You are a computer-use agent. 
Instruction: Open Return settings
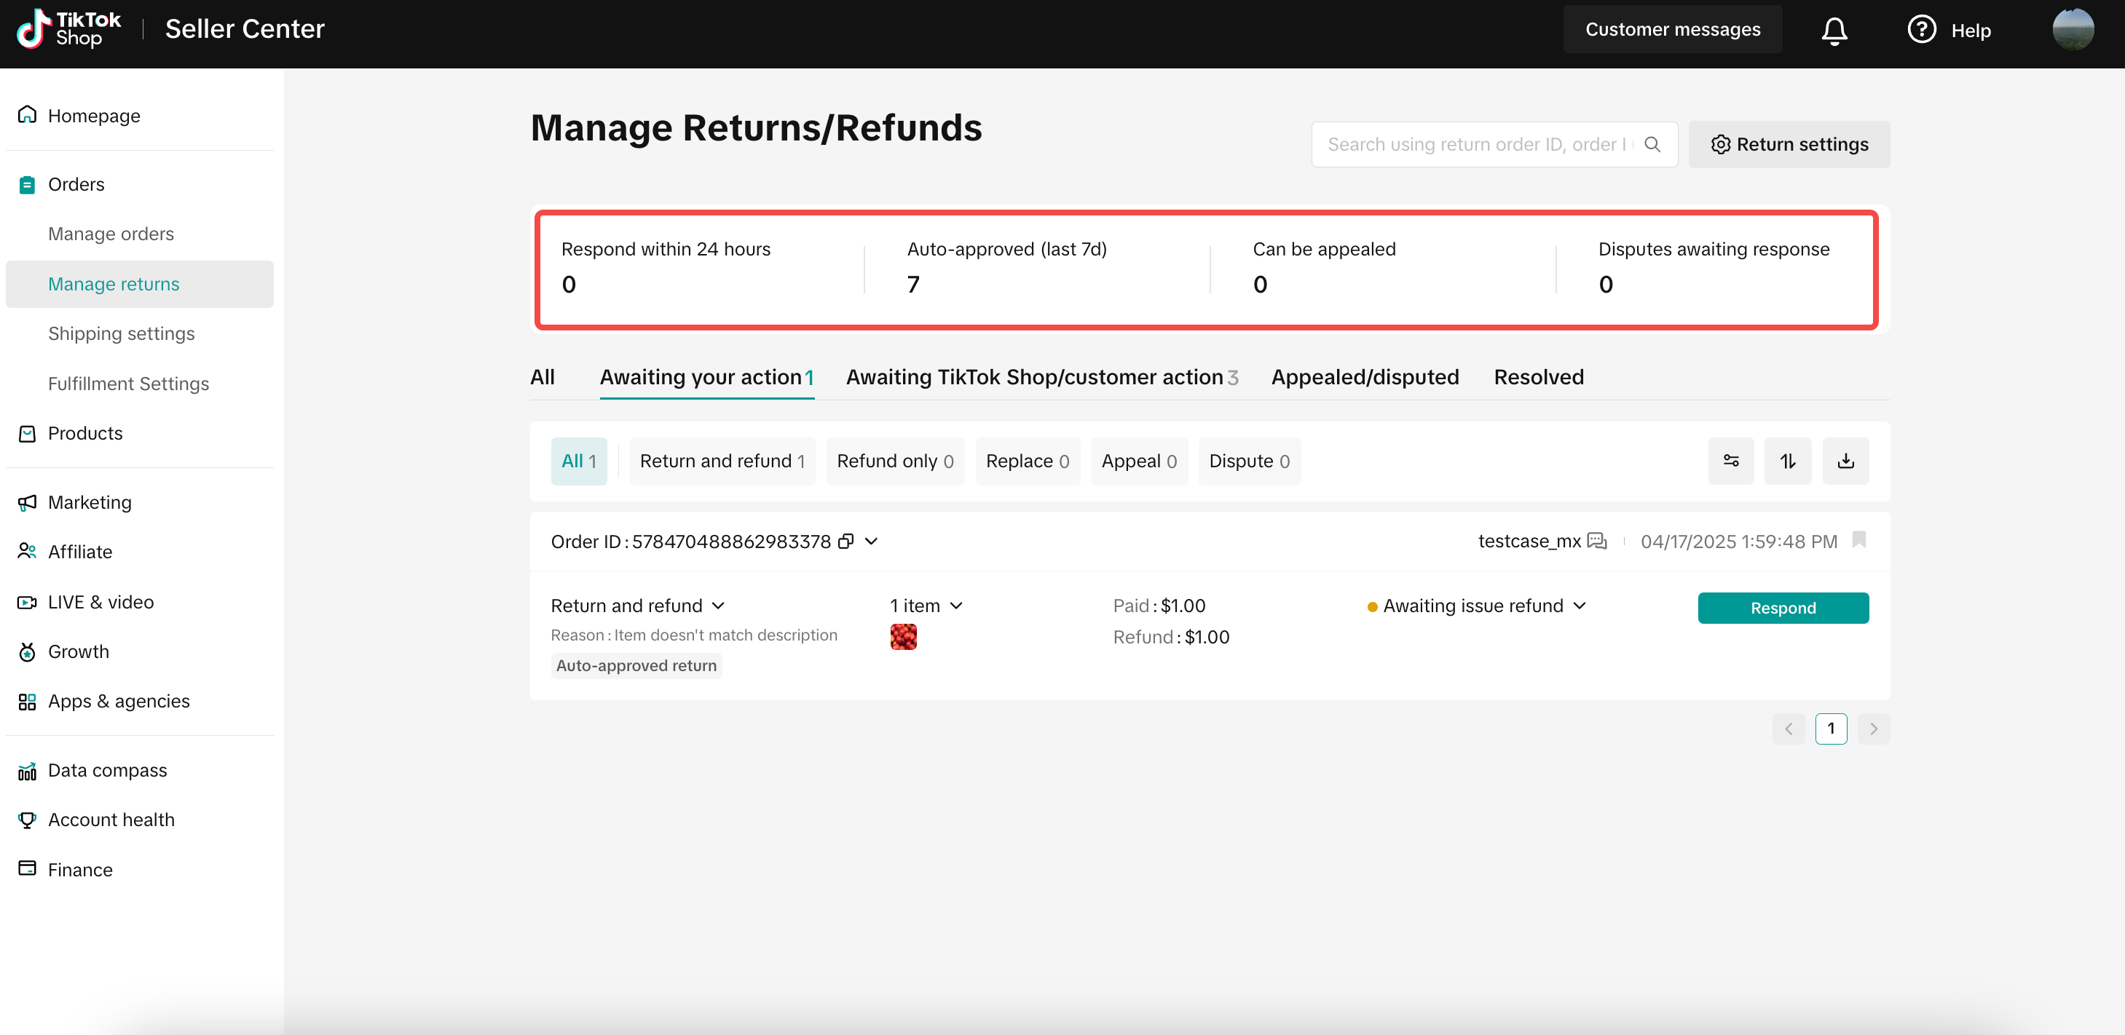(x=1789, y=144)
